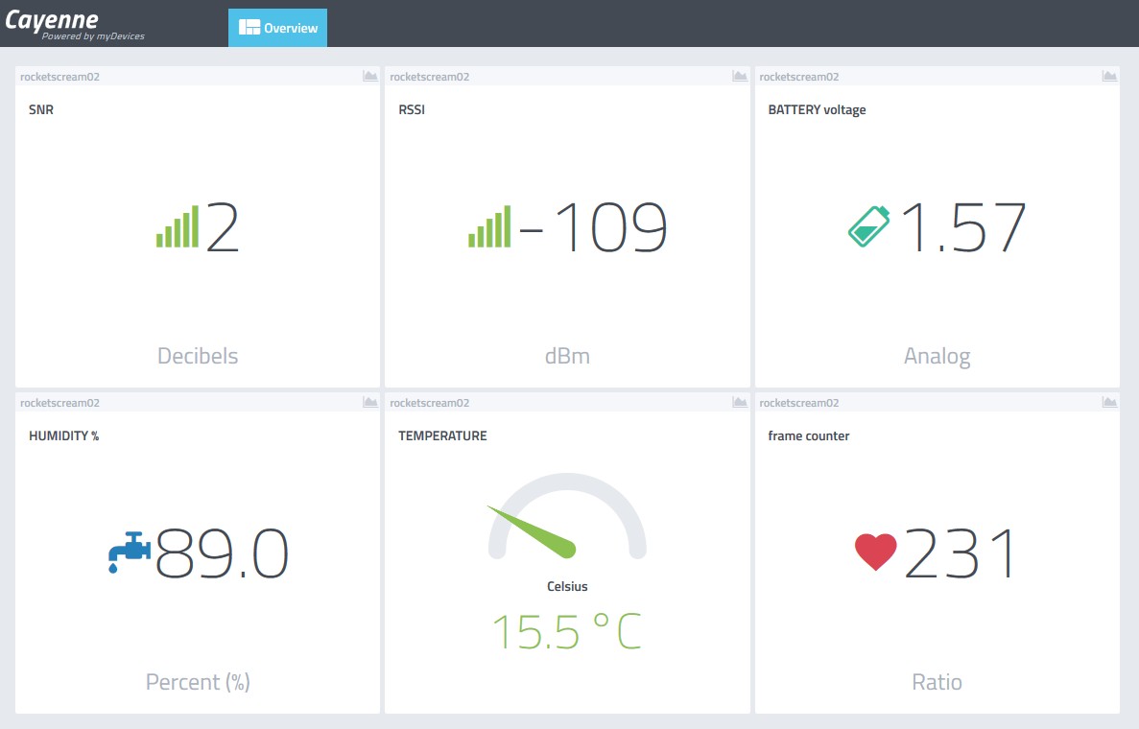This screenshot has height=729, width=1139.
Task: Click rocketscream02 header on frame counter widget
Action: click(799, 402)
